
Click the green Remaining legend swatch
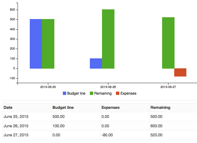coord(92,93)
